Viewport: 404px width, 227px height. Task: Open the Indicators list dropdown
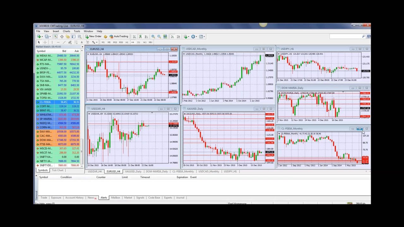click(x=187, y=37)
